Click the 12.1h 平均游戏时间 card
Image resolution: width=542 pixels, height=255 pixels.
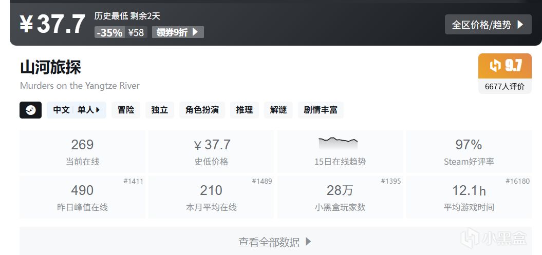[469, 197]
